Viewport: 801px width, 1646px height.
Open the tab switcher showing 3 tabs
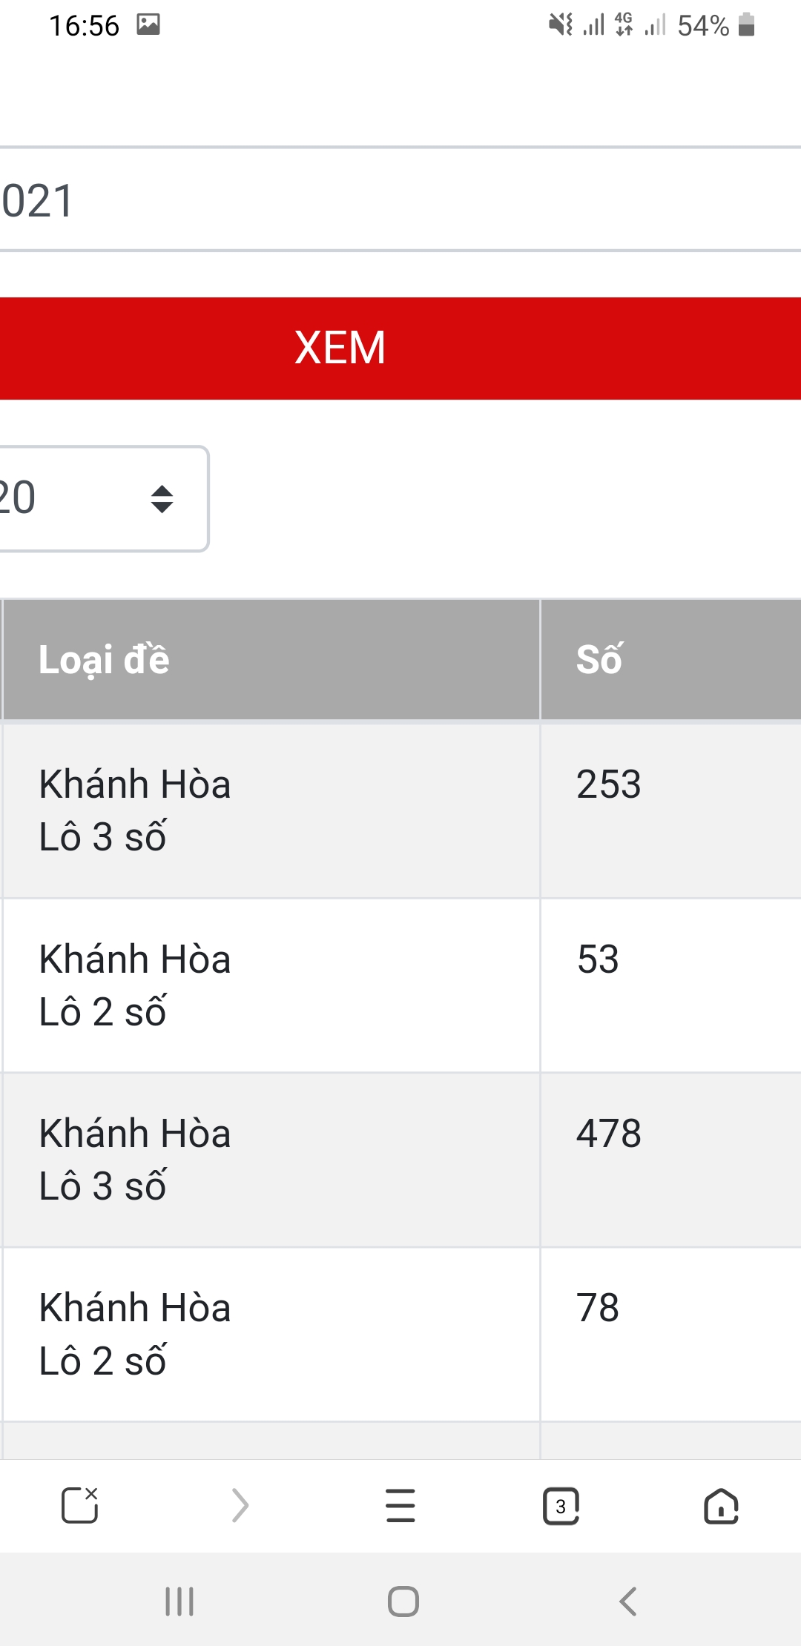(x=561, y=1505)
